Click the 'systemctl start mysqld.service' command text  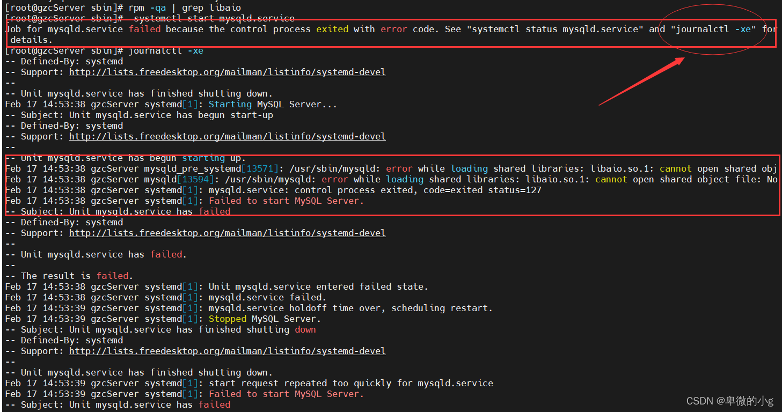[214, 18]
